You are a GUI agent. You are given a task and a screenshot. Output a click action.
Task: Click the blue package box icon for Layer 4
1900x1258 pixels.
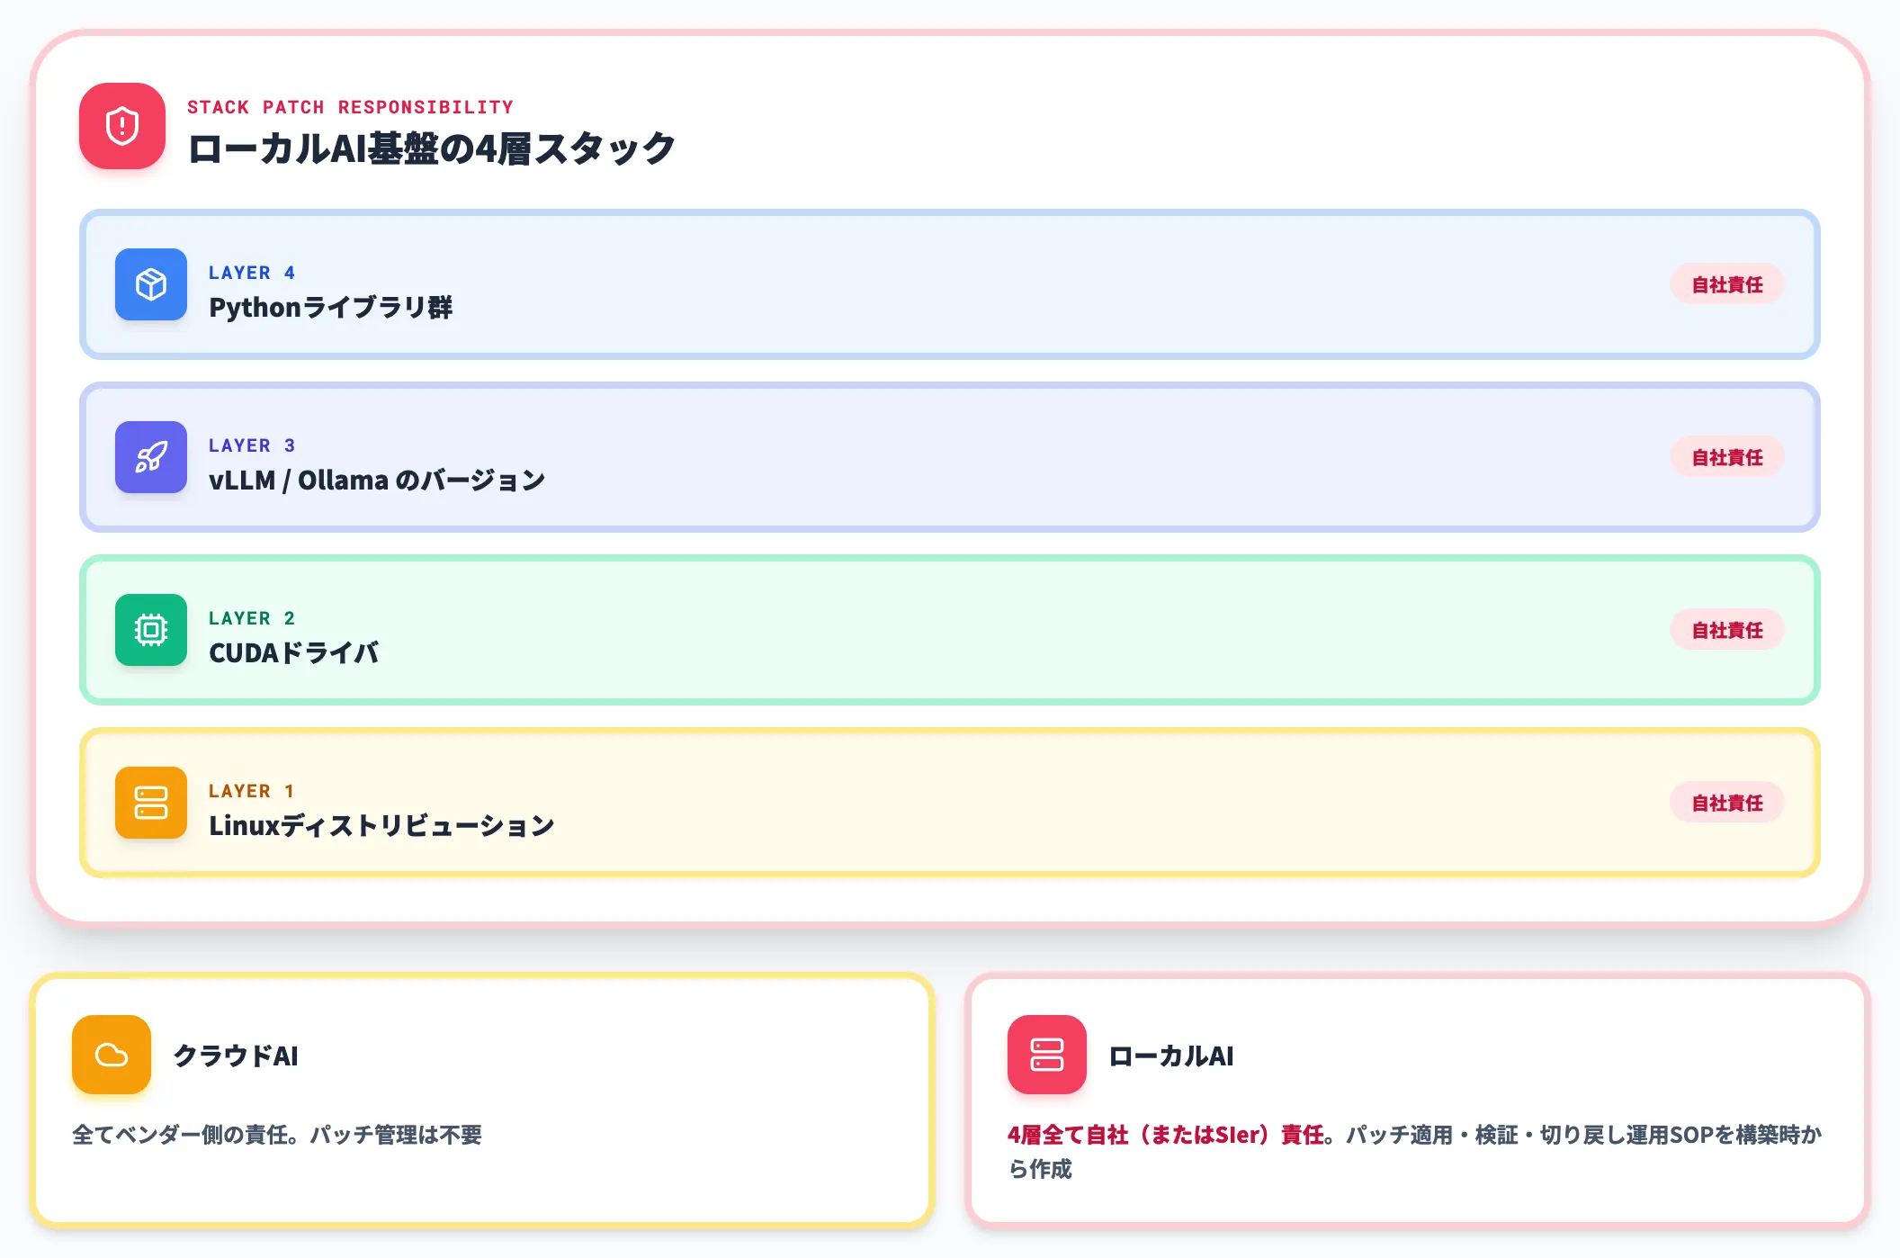click(151, 284)
